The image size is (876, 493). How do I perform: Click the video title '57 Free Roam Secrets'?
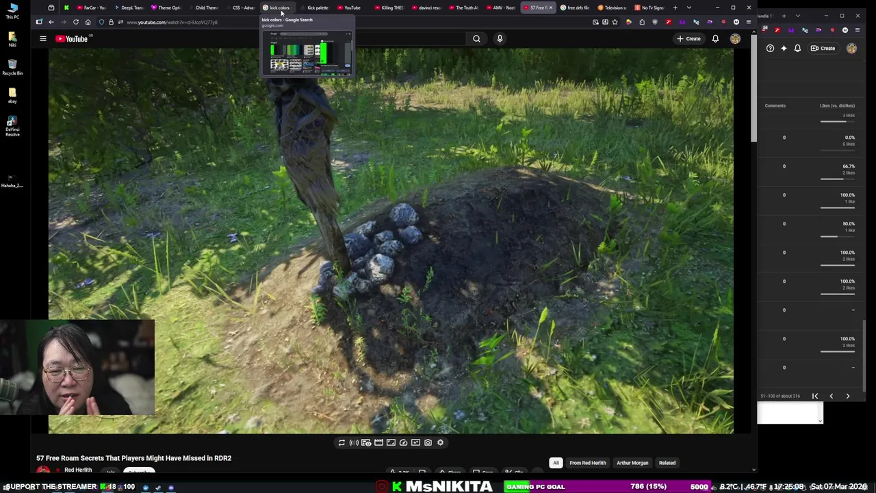[133, 458]
